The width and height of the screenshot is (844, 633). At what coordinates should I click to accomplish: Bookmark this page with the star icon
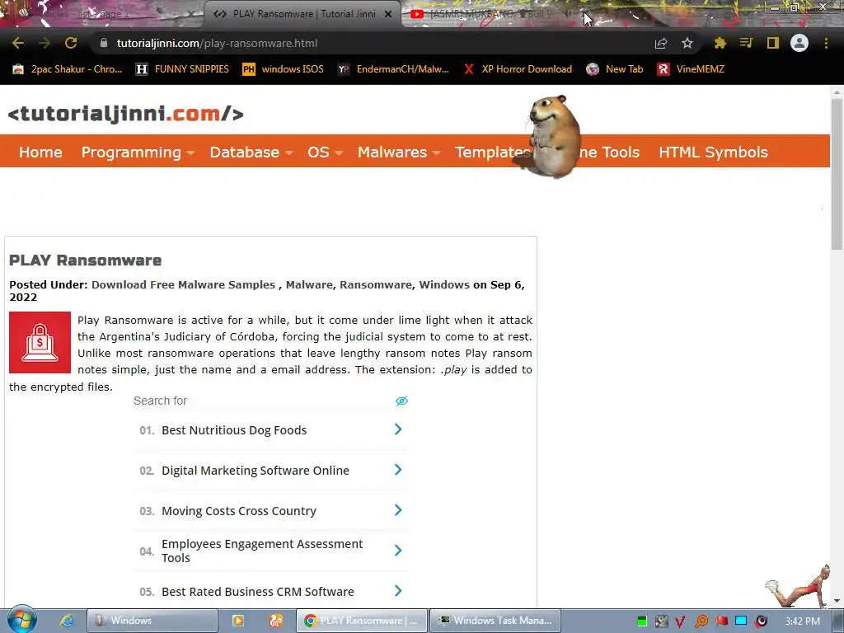[687, 43]
